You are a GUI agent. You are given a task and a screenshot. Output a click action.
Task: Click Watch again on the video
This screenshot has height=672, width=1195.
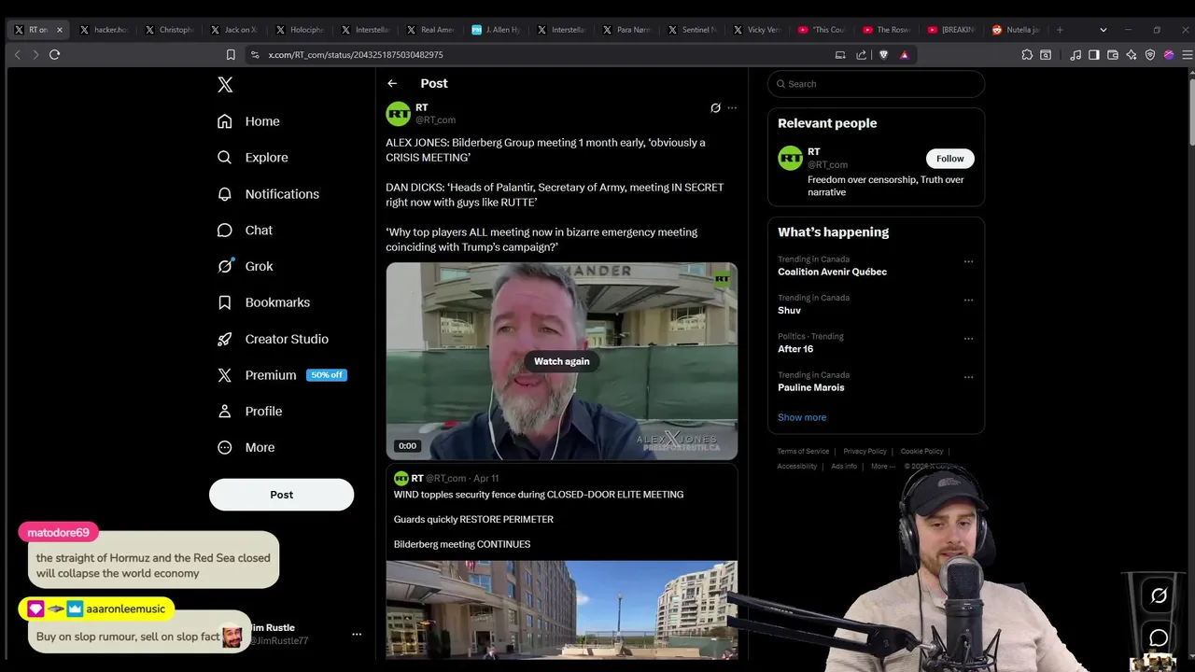pos(562,361)
